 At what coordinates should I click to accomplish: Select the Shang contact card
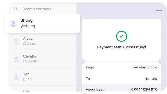[42, 23]
